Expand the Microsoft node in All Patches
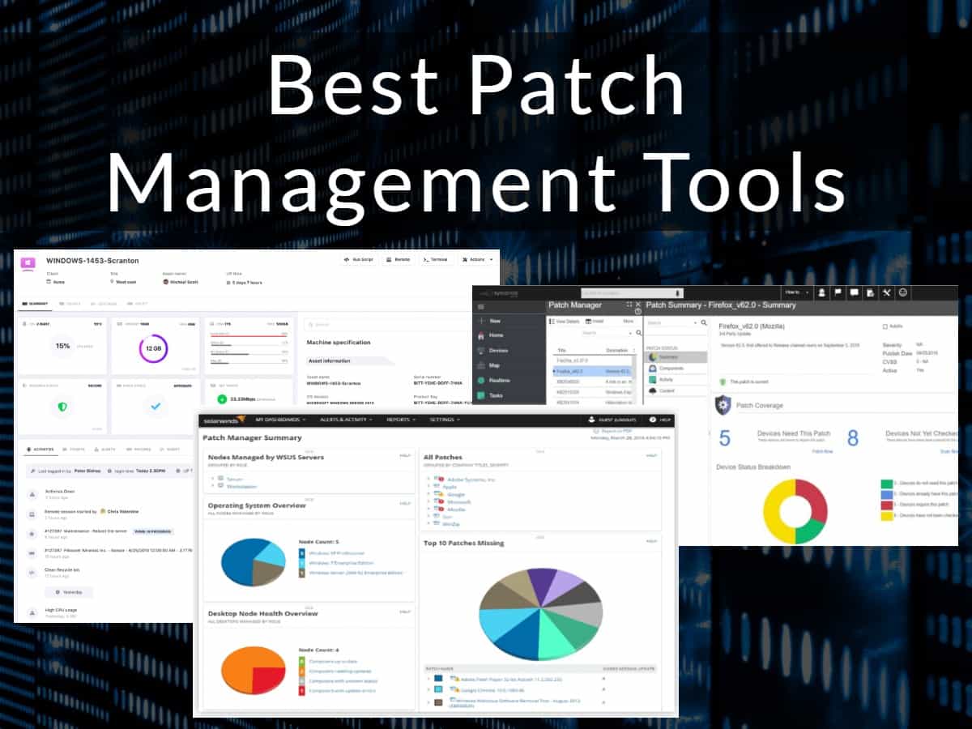 [428, 502]
